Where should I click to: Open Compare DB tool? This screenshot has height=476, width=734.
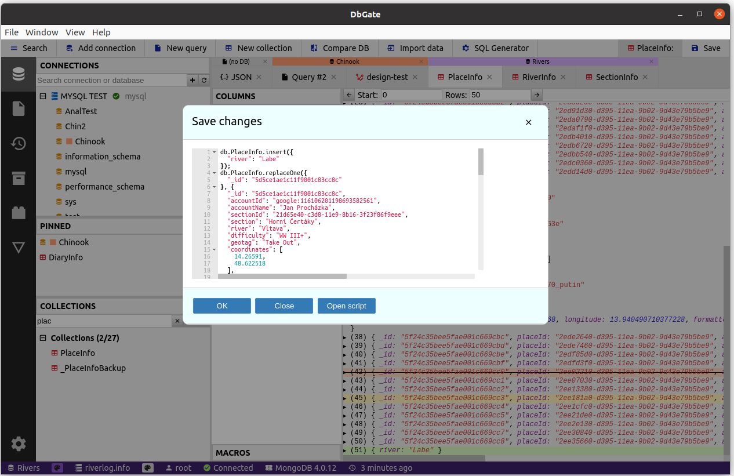coord(340,48)
